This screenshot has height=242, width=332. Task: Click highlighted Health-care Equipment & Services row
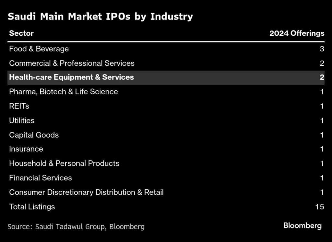click(71, 77)
